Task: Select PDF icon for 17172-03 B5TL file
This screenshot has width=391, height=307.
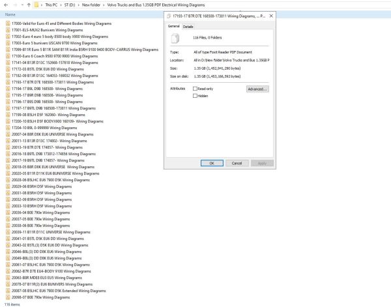Action: point(8,69)
